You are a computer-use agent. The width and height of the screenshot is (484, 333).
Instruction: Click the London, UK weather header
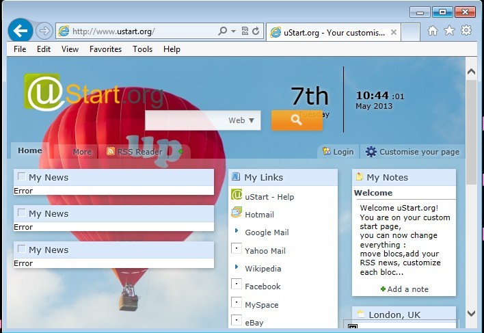pos(404,314)
